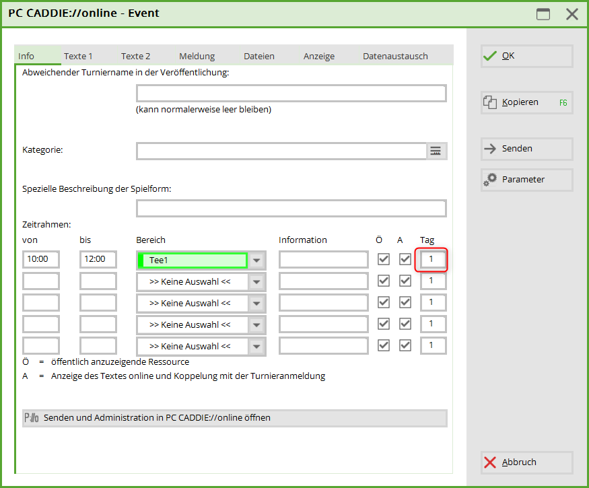Viewport: 589px width, 488px height.
Task: Click the fourth row Information field
Action: (323, 324)
